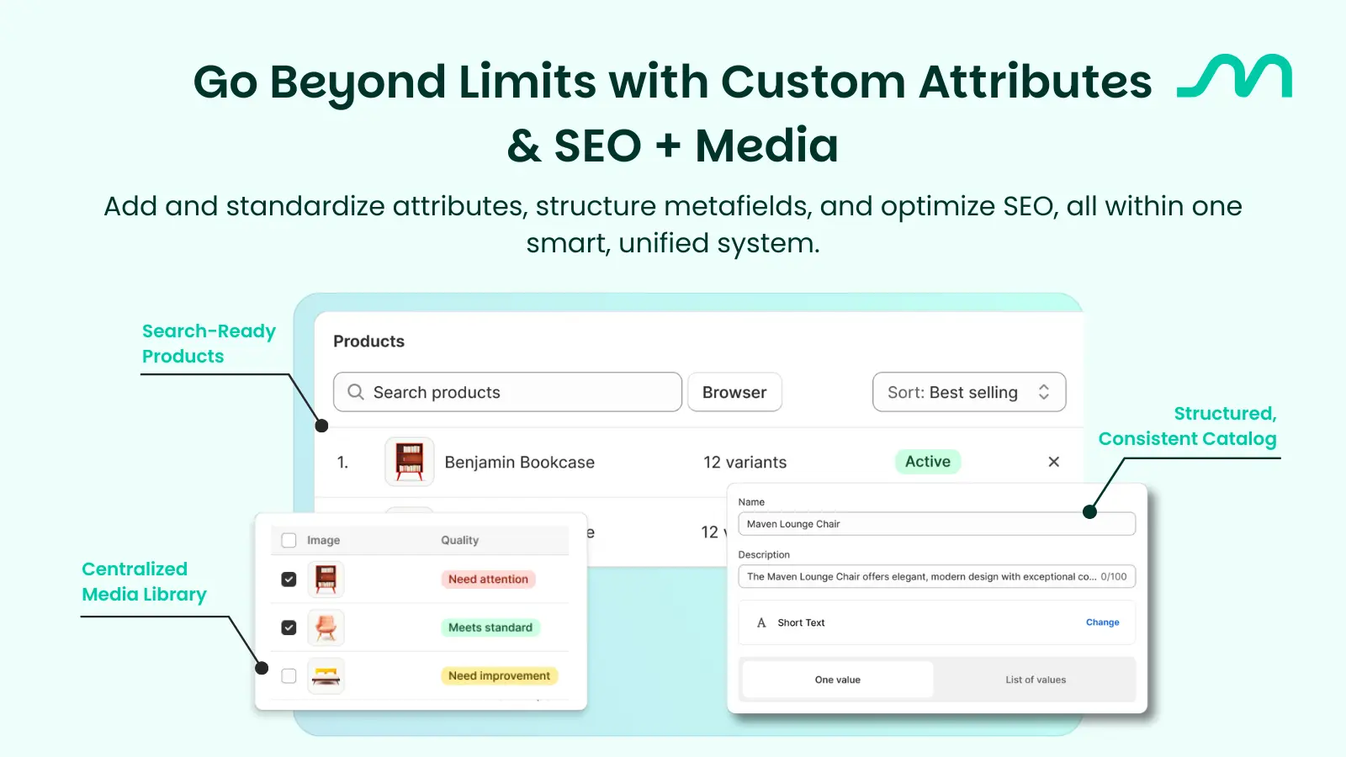Select the One value option

coord(838,680)
